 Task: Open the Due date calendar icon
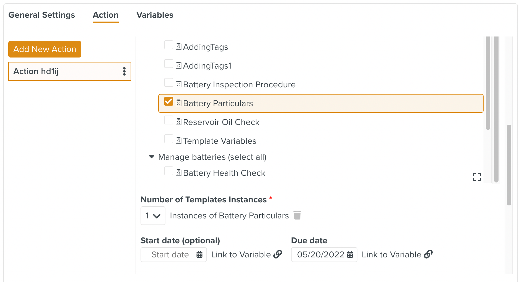tap(350, 254)
